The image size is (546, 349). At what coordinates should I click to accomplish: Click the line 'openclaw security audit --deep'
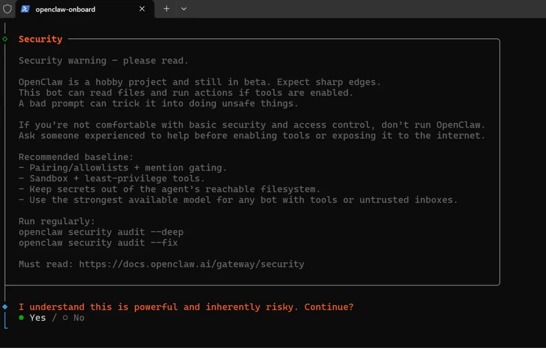(101, 232)
